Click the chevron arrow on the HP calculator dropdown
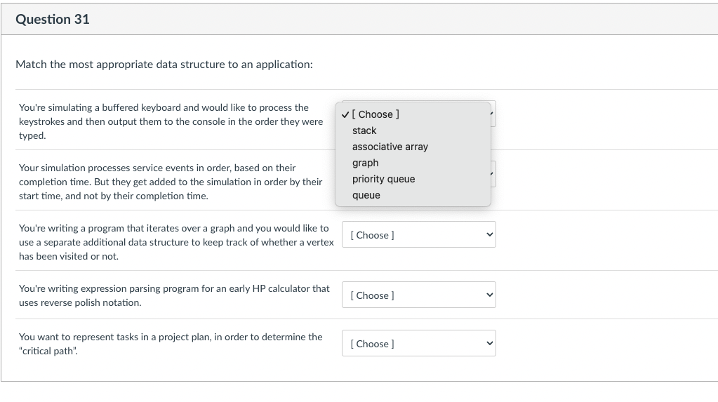 click(x=488, y=295)
